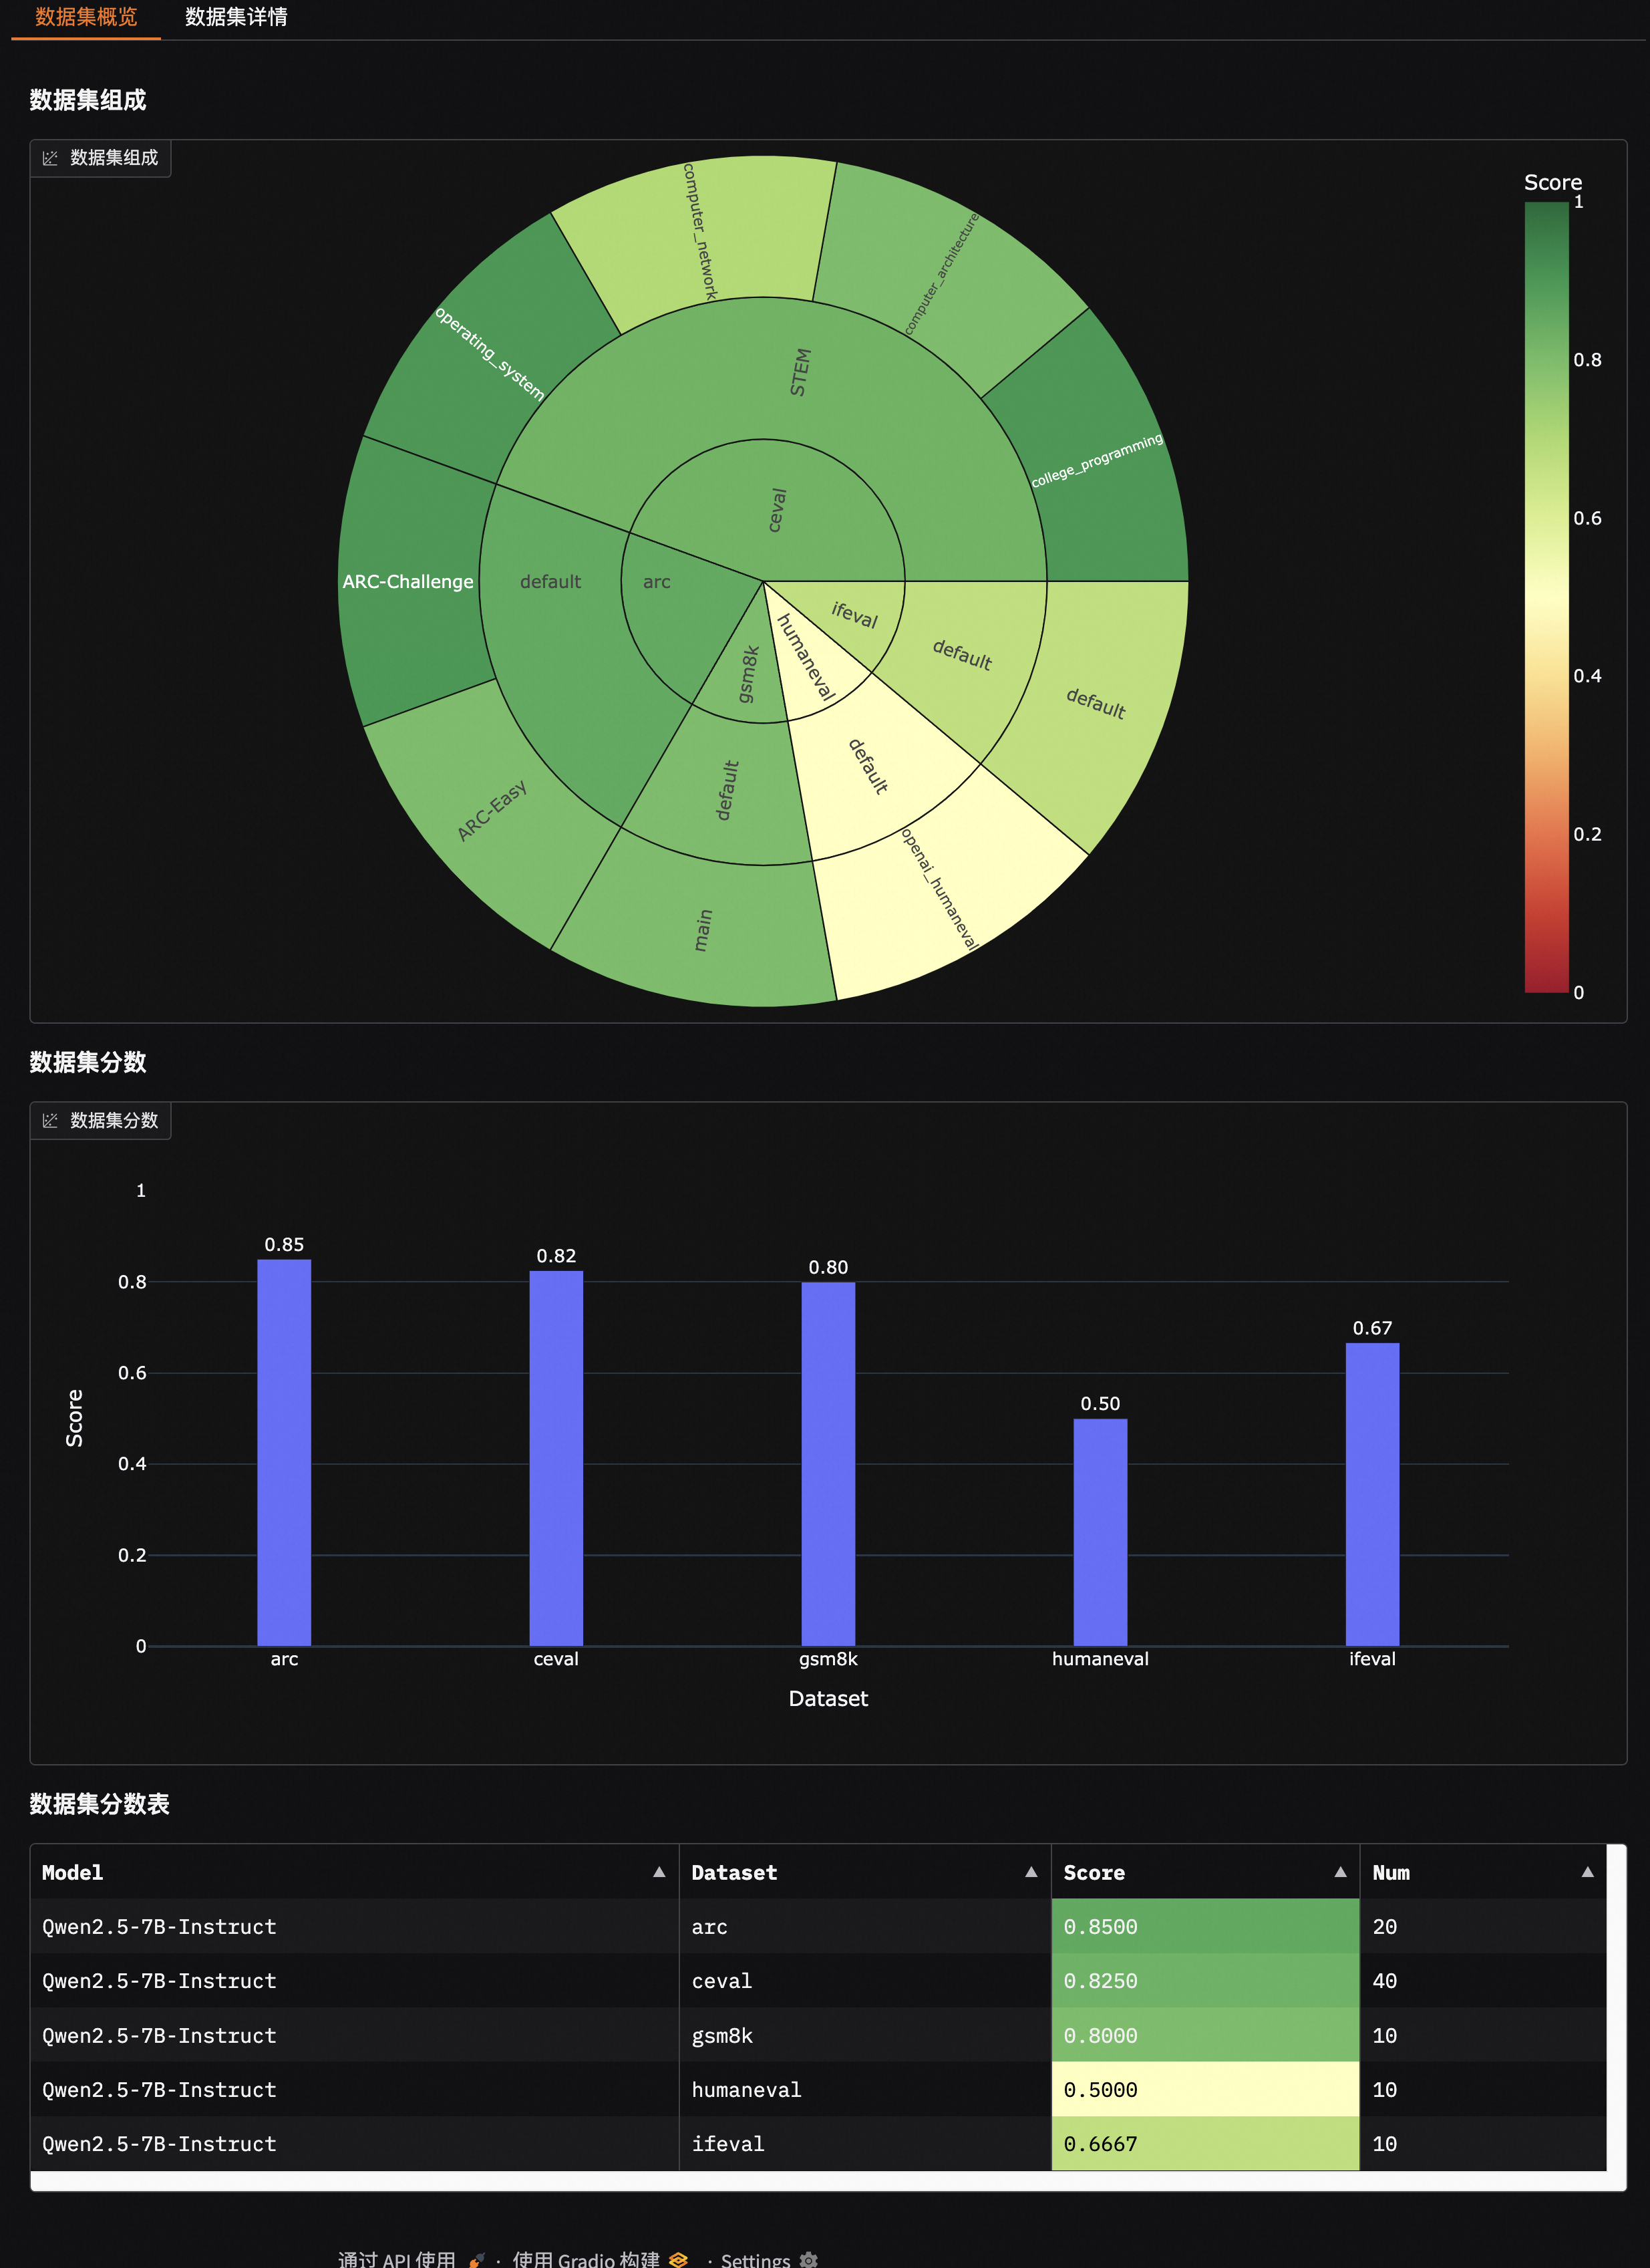The width and height of the screenshot is (1650, 2268).
Task: Switch to the 数据集详情 tab
Action: [235, 18]
